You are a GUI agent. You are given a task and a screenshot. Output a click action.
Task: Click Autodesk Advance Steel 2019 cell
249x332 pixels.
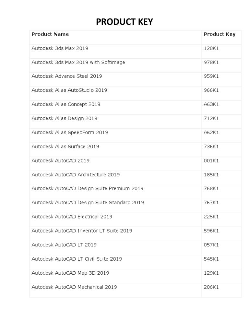point(66,76)
